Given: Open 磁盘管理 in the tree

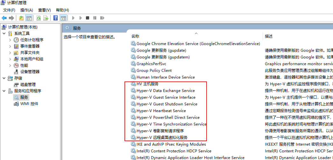Looking at the screenshot, I should coord(28,84).
